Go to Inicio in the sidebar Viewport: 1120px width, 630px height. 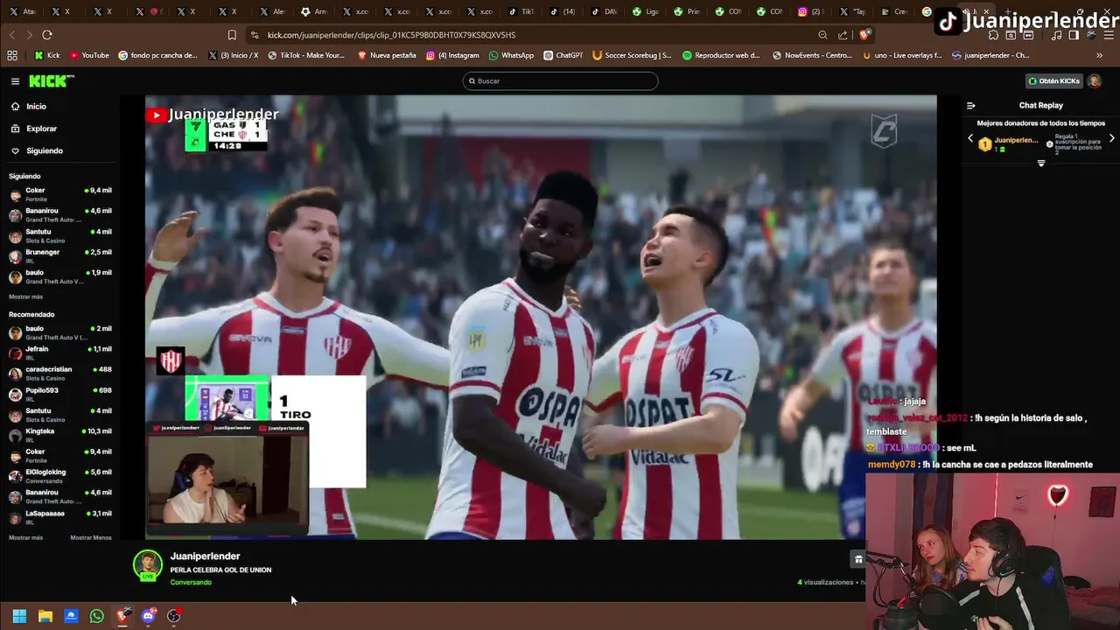(36, 106)
